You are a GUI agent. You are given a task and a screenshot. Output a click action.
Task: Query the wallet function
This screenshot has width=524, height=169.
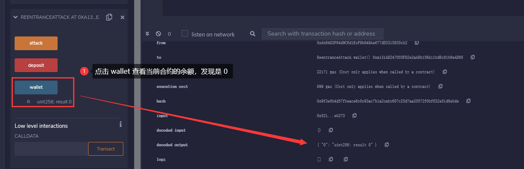tap(36, 87)
